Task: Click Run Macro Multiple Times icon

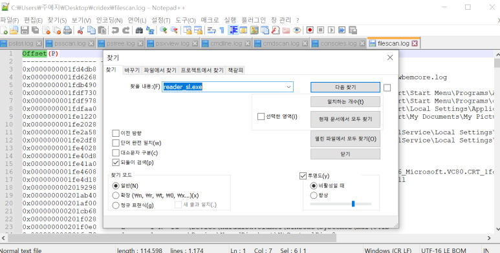Action: [x=342, y=30]
